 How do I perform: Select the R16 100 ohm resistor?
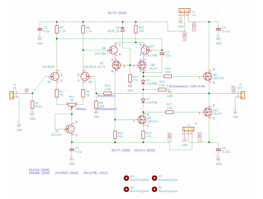[167, 76]
